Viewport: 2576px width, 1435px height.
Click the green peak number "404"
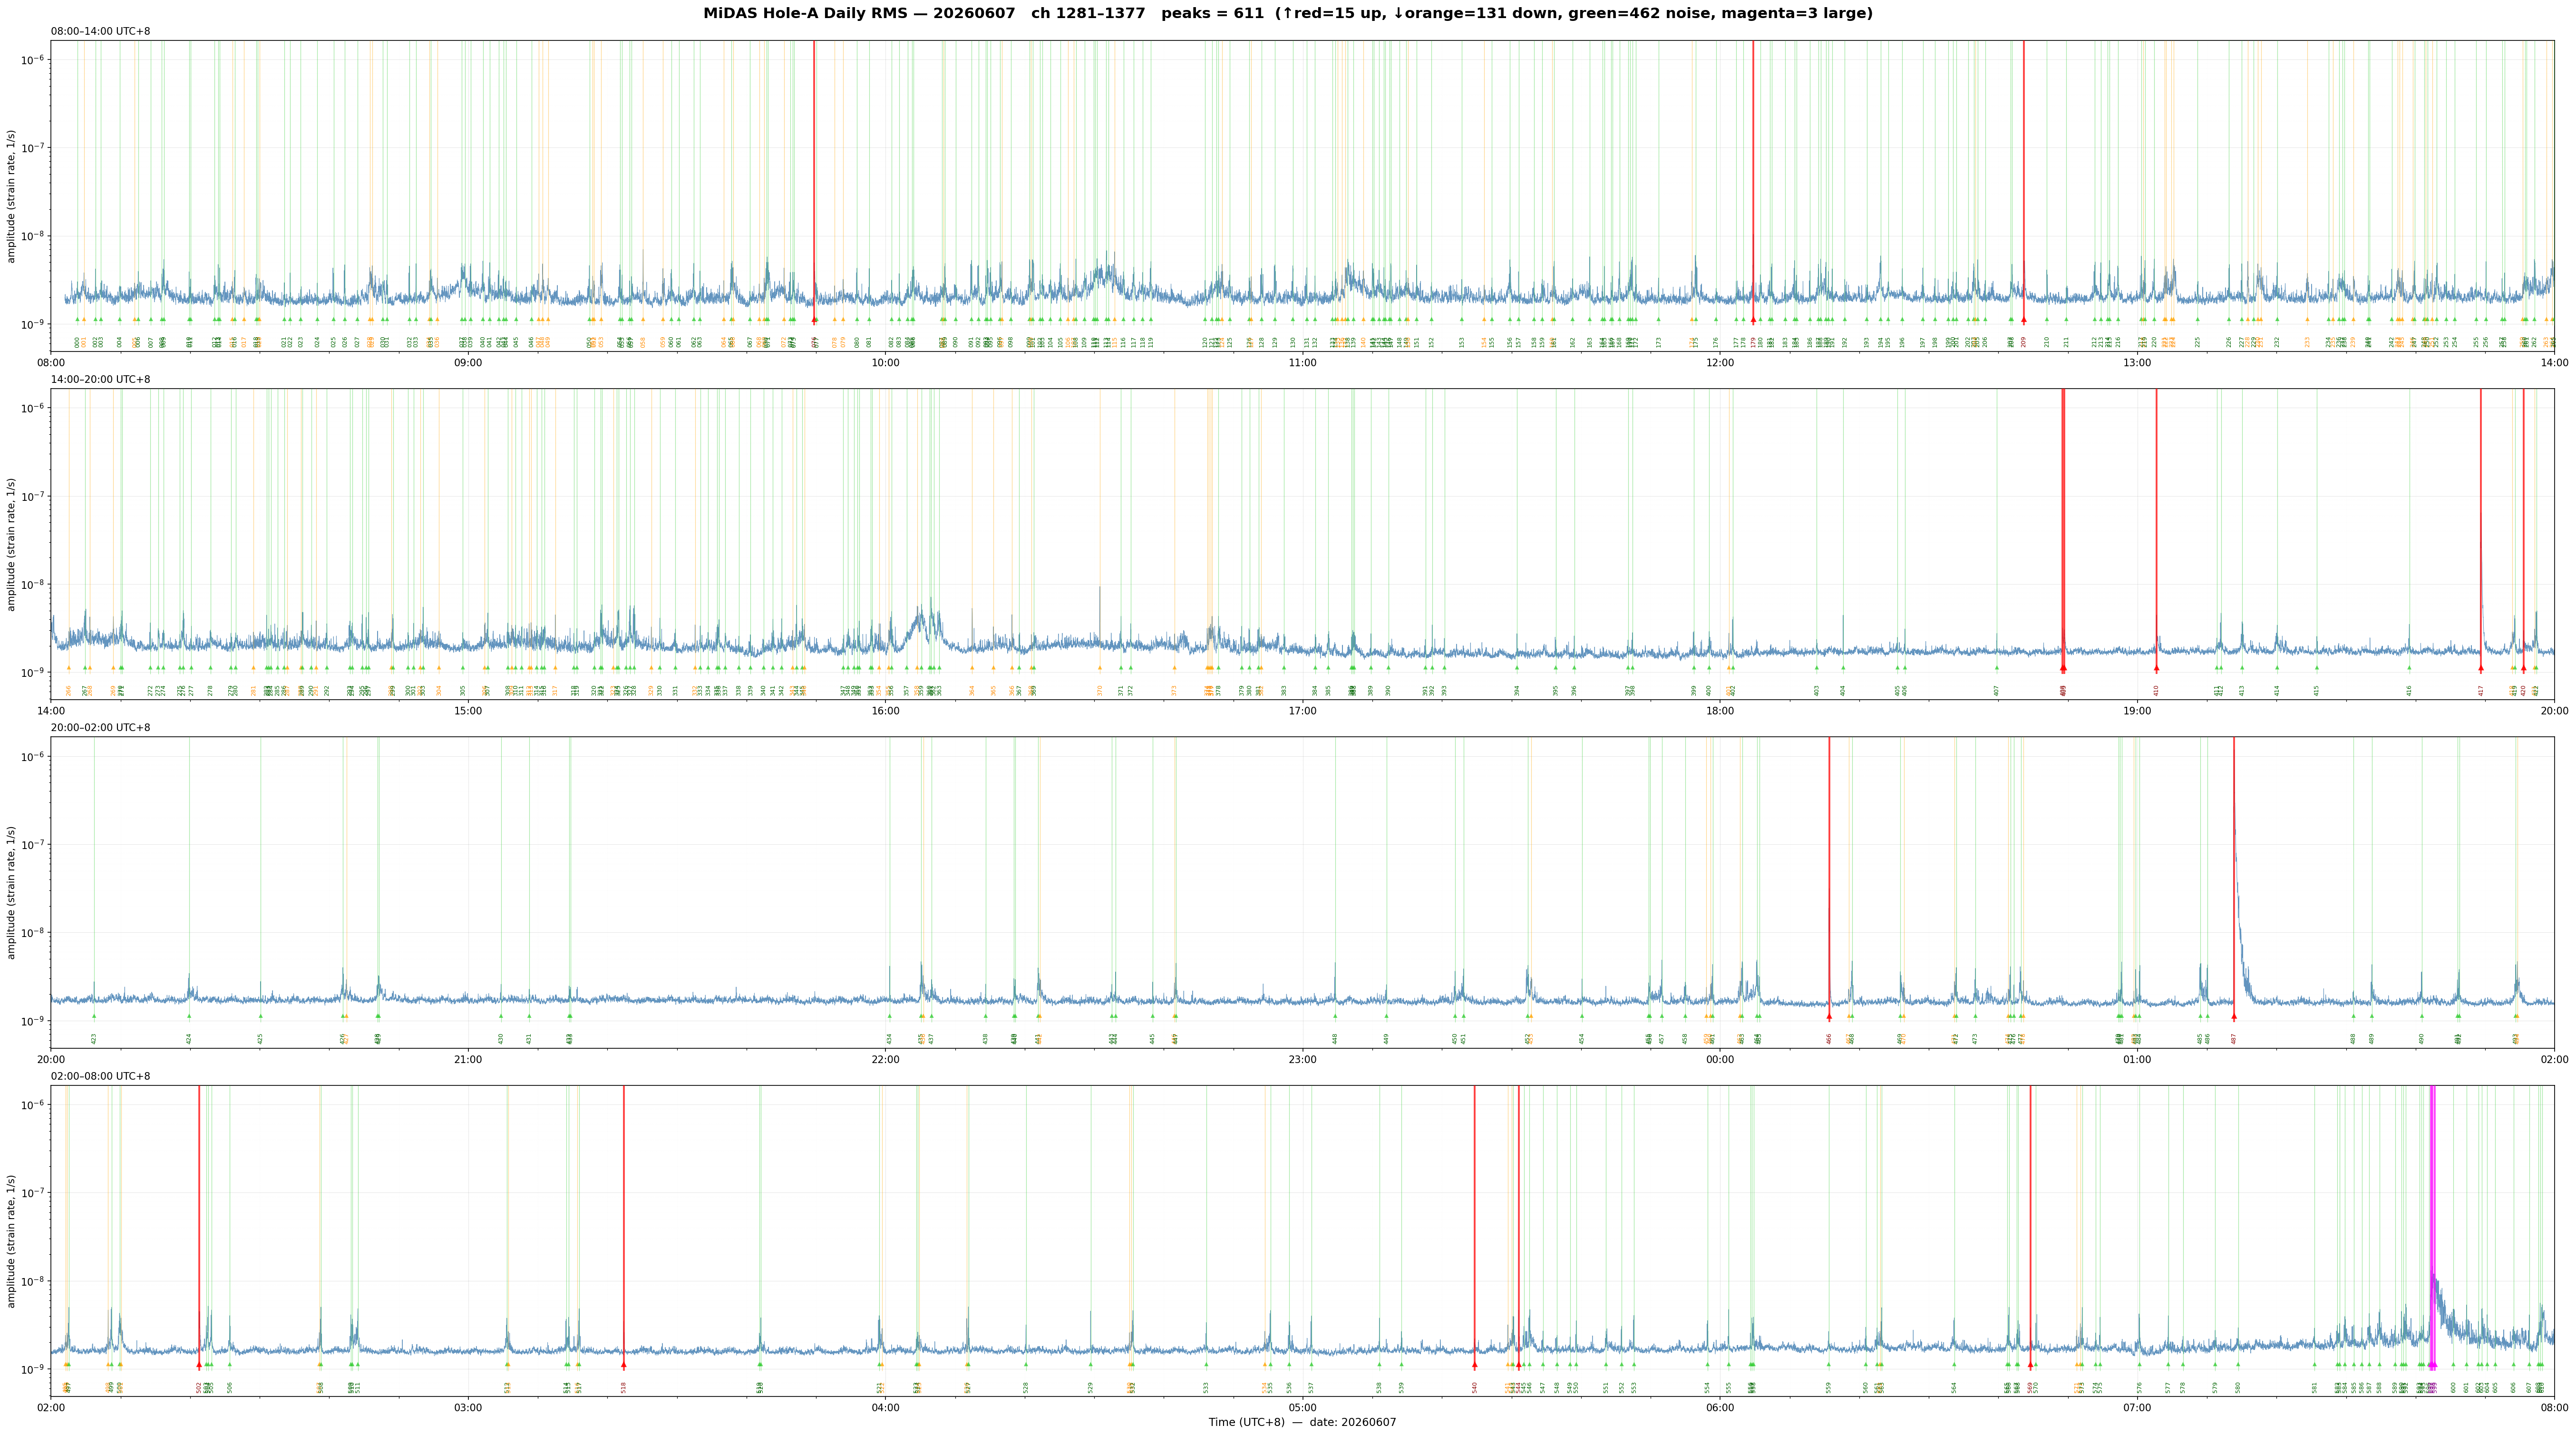tap(1843, 691)
